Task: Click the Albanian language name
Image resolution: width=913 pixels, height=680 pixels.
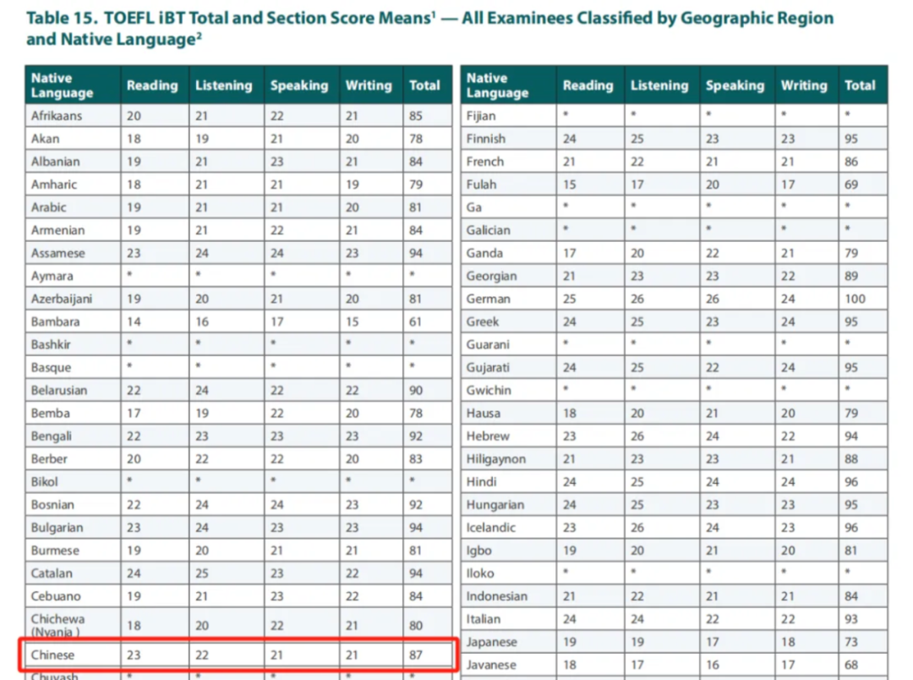Action: [55, 162]
